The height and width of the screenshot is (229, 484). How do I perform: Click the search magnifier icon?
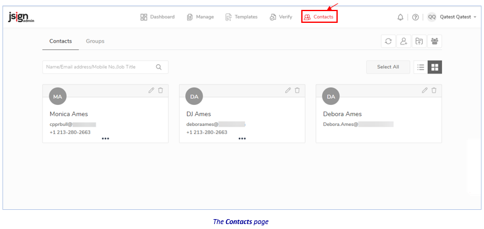159,67
